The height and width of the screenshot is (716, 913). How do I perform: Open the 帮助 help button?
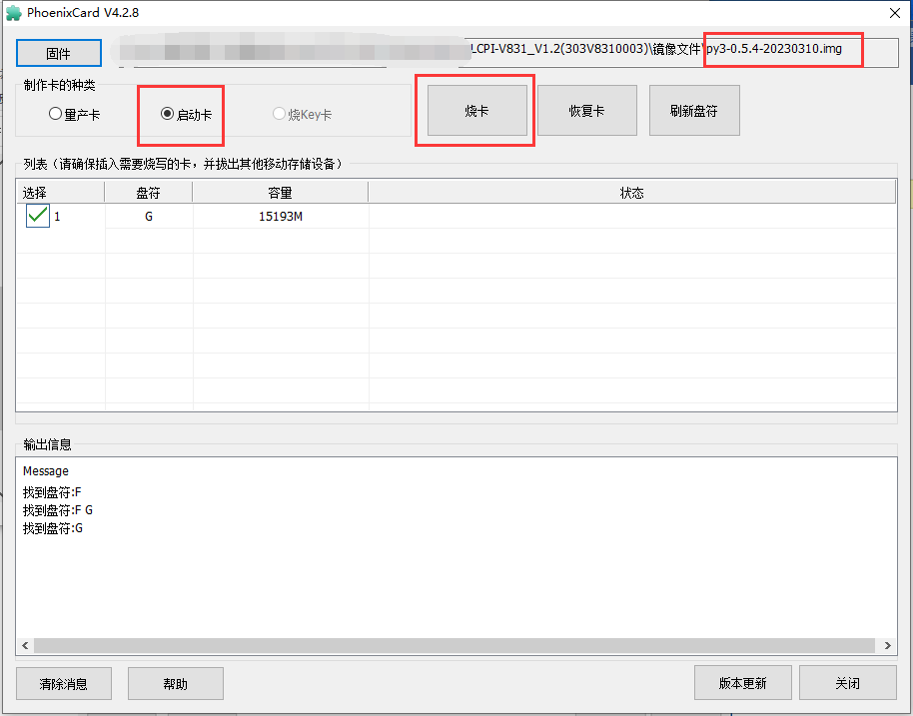175,683
